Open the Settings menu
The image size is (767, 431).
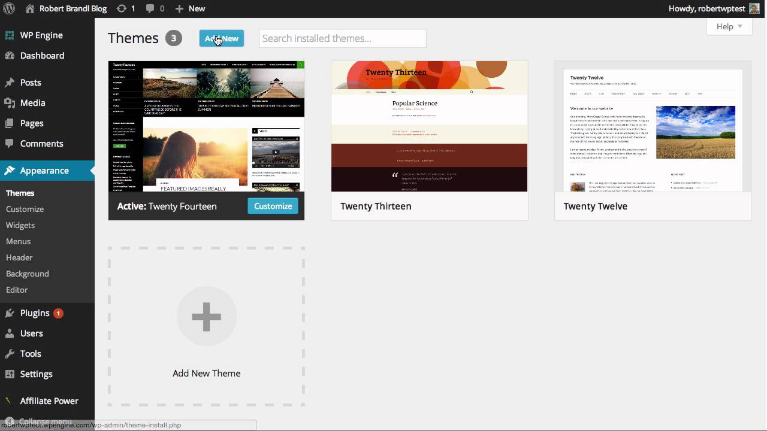[x=47, y=374]
